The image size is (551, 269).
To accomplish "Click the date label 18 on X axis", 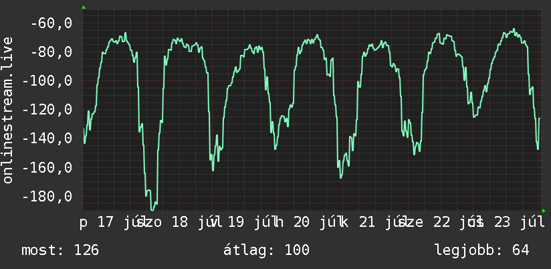I will pyautogui.click(x=181, y=223).
